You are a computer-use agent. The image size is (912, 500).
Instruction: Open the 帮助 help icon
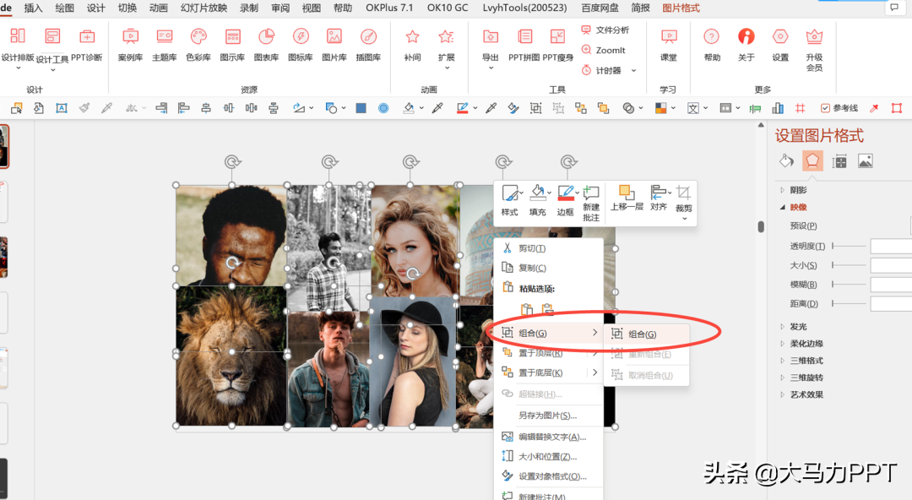[712, 37]
